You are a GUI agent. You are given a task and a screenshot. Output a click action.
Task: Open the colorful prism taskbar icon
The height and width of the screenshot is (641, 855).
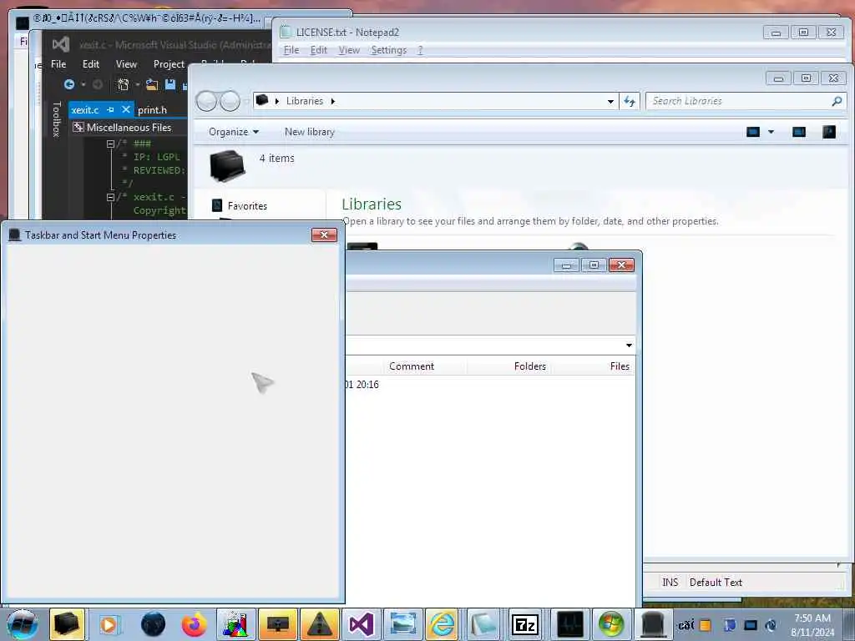click(x=235, y=624)
